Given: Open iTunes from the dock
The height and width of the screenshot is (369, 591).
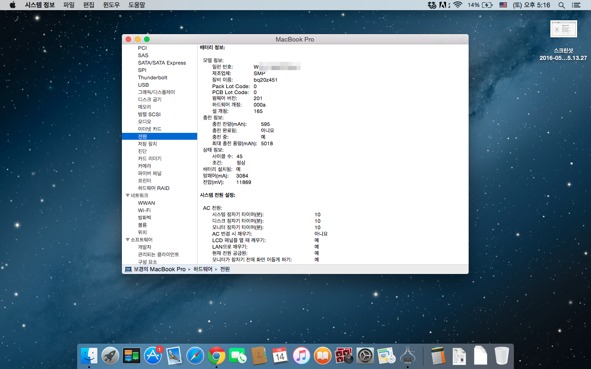Looking at the screenshot, I should point(301,356).
